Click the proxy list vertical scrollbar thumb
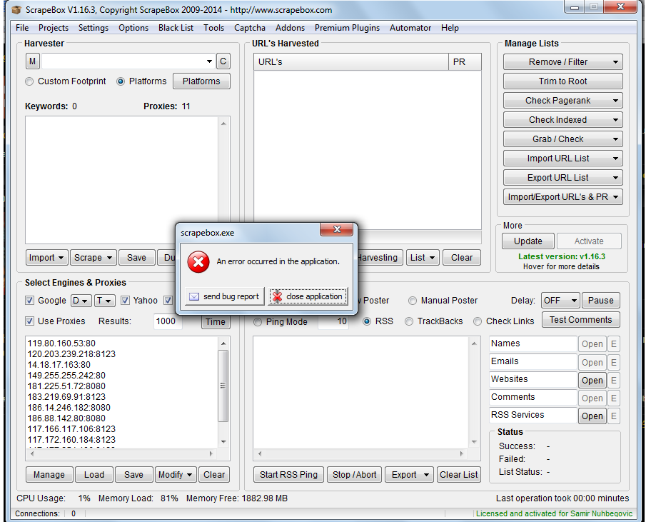Viewport: 646px width, 522px height. [223, 386]
